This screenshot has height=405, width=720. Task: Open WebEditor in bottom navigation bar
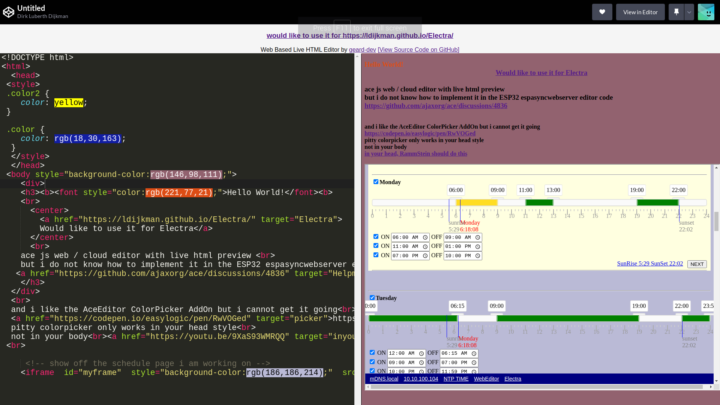click(486, 379)
